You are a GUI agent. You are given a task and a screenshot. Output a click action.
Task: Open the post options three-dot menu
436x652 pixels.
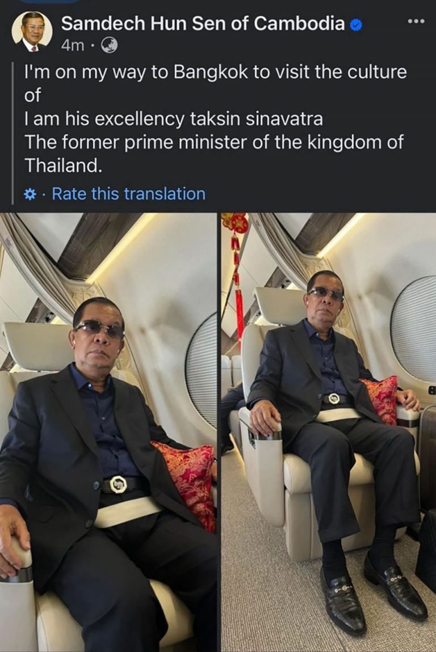416,21
